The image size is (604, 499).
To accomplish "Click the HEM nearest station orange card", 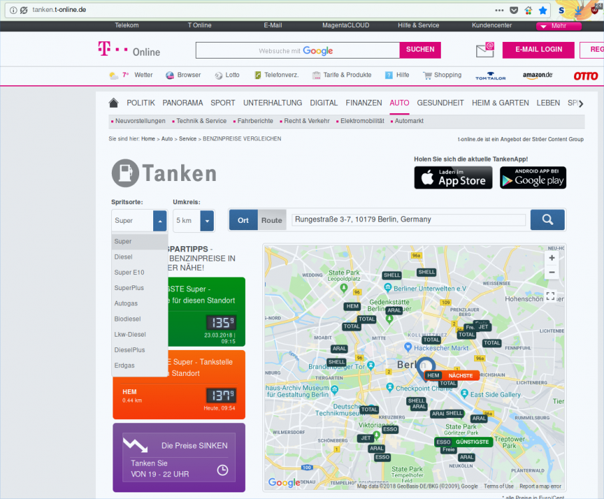I will [x=178, y=385].
